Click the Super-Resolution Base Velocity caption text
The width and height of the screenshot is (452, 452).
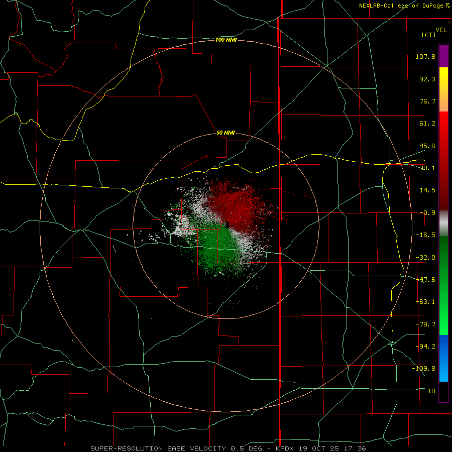point(229,448)
